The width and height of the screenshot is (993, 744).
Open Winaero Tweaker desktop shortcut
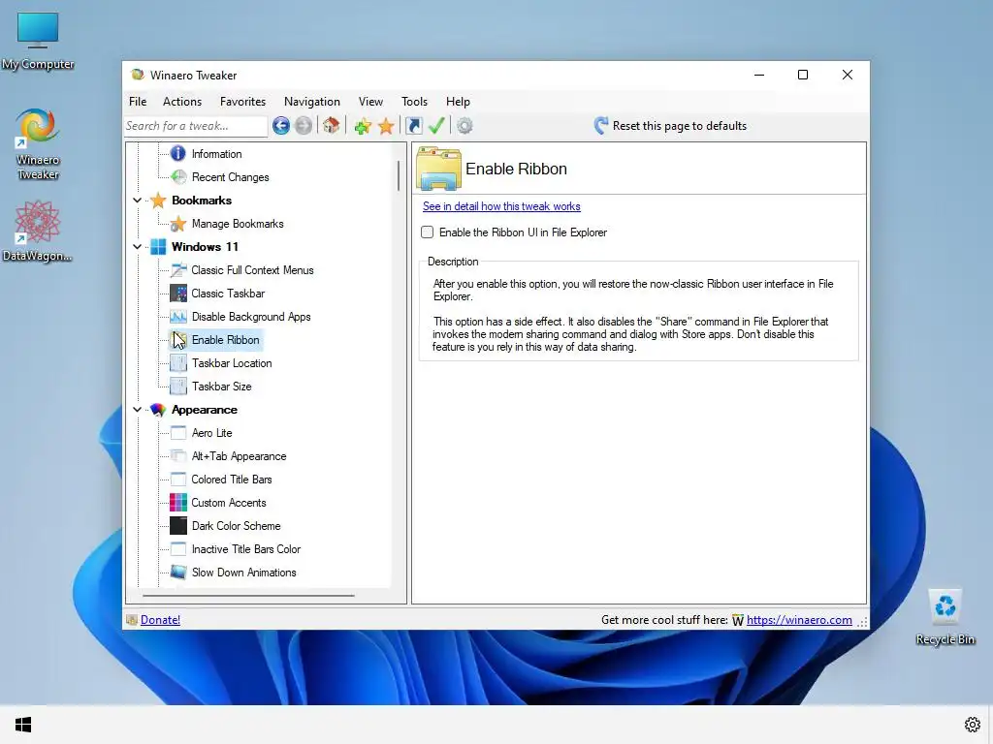click(x=38, y=144)
